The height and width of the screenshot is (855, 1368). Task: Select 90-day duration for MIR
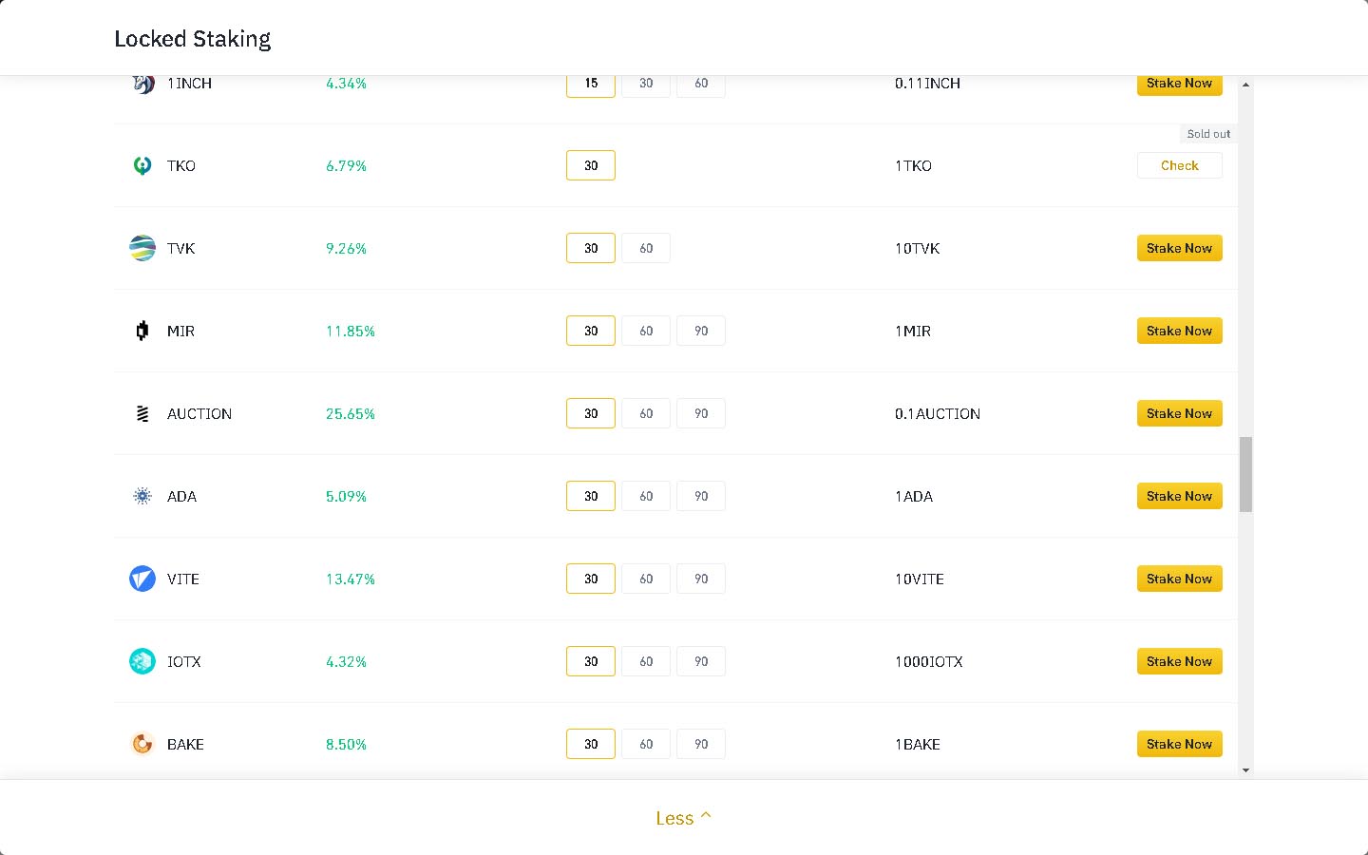coord(701,331)
